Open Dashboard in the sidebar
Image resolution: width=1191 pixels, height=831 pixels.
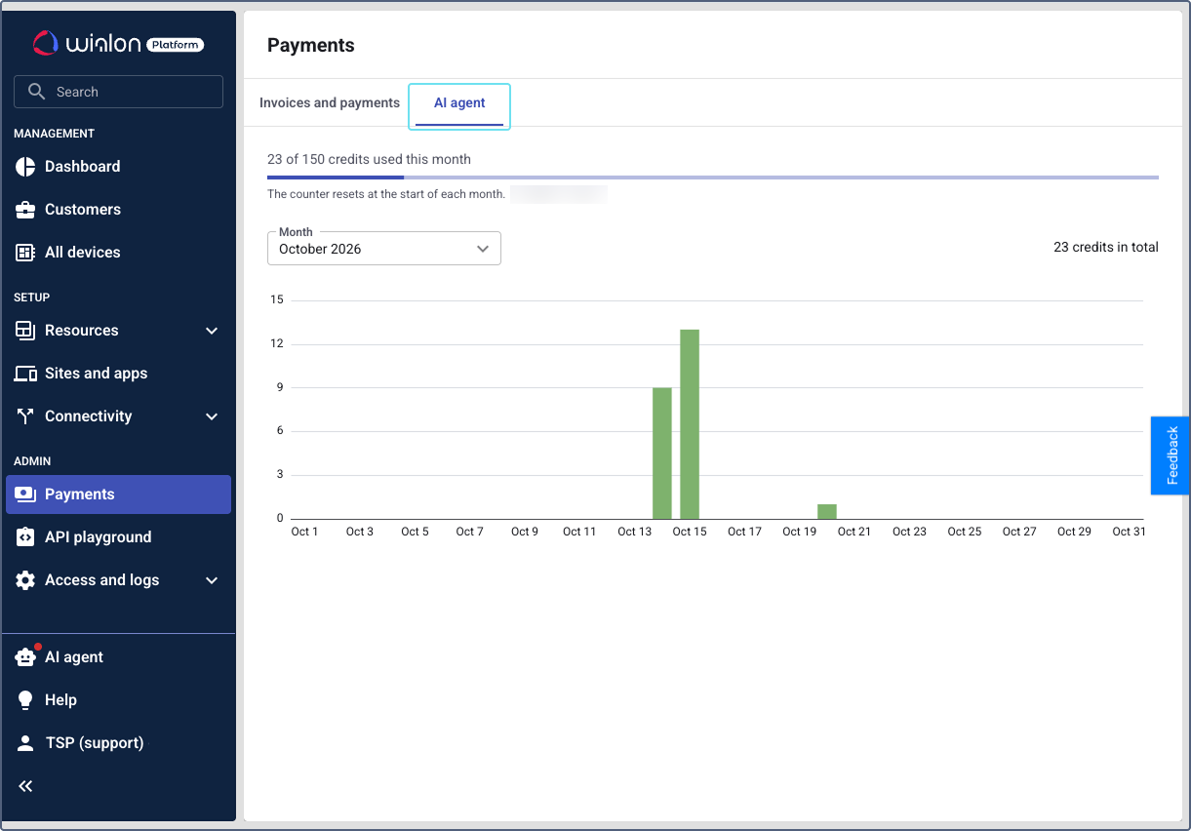click(118, 167)
